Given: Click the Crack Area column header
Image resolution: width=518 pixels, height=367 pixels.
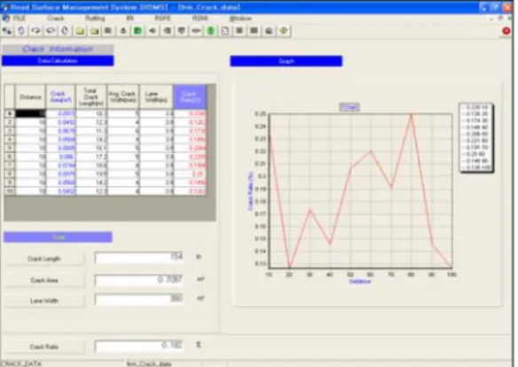Looking at the screenshot, I should [x=61, y=97].
